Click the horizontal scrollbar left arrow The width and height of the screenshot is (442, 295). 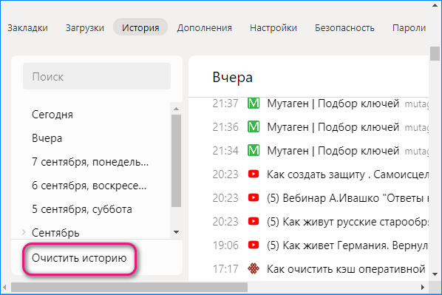tap(4, 288)
